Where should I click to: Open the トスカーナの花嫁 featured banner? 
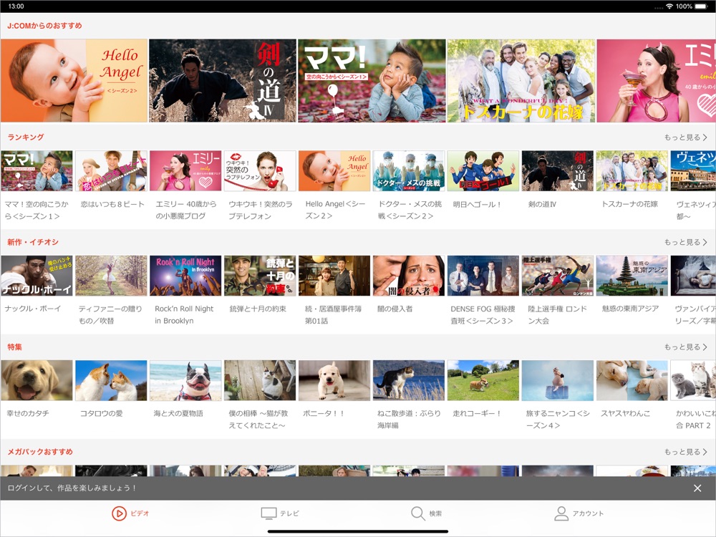521,80
